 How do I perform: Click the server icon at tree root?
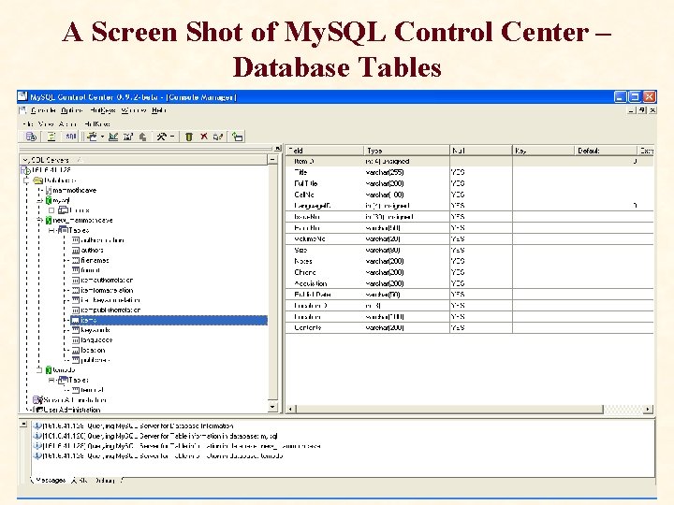coord(26,170)
